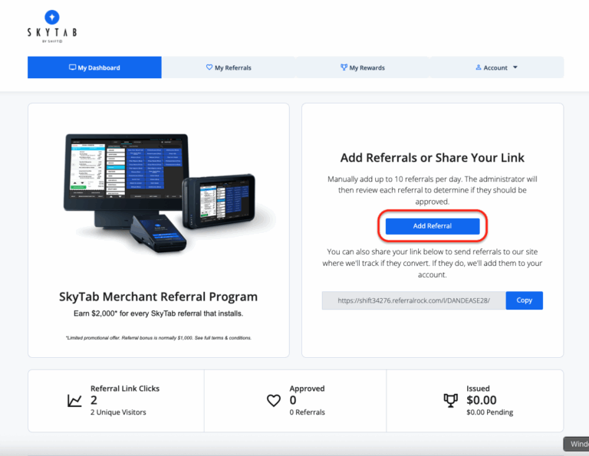589x456 pixels.
Task: Click the 'You can also share your link' paragraph
Action: 433,263
